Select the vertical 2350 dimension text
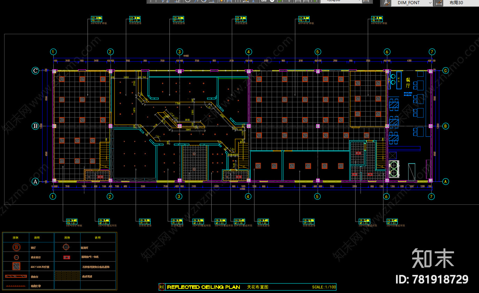This screenshot has height=293, width=479. [x=193, y=112]
